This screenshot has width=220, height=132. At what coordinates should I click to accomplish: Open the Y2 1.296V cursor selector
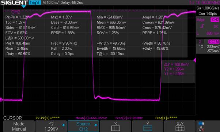point(51,126)
